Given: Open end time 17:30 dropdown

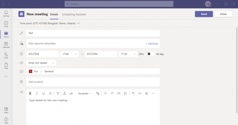Looking at the screenshot, I should 128,54.
